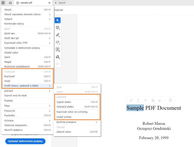Select Vložiť menu item
194x147 pixels.
[x=27, y=81]
